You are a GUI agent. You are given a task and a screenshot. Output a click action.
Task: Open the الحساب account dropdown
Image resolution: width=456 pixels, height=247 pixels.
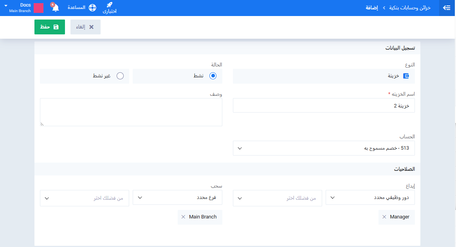[x=324, y=148]
